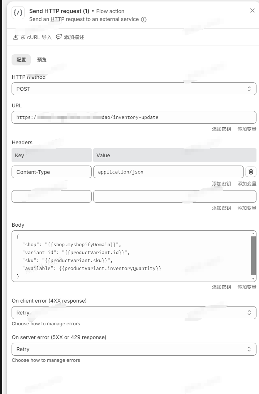The image size is (259, 394).
Task: Click 添加描述 to add a description
Action: 70,37
